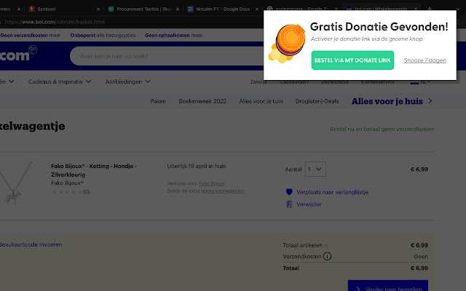Viewport: 466px width, 291px height.
Task: Click the Symbool tab favicon
Action: 31,9
